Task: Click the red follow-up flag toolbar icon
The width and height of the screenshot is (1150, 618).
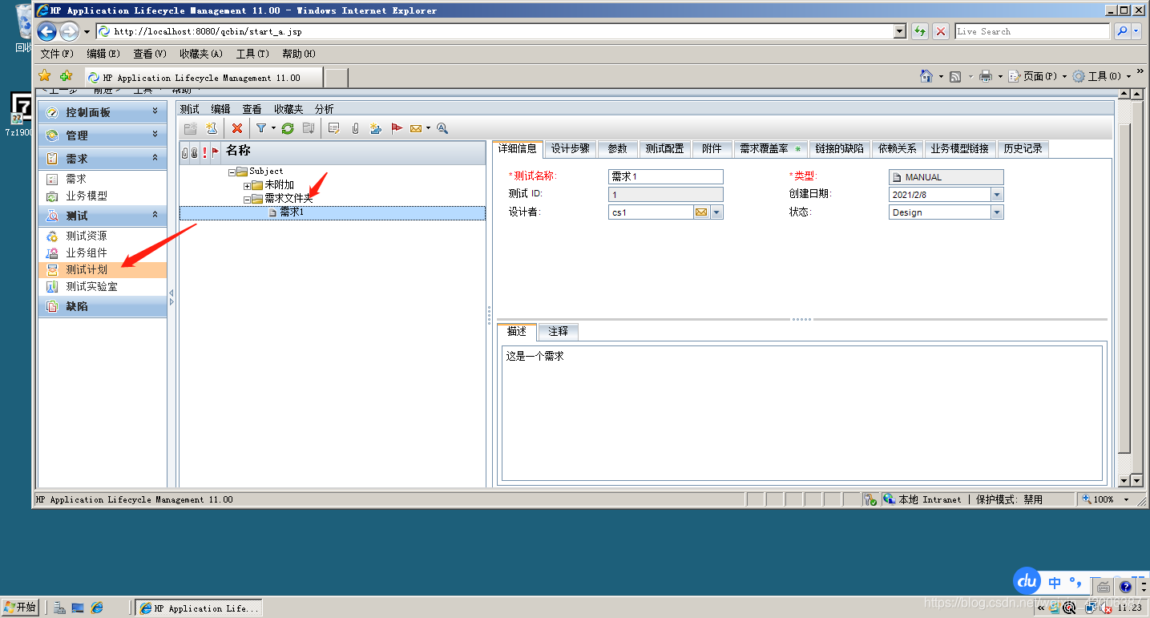Action: 397,128
